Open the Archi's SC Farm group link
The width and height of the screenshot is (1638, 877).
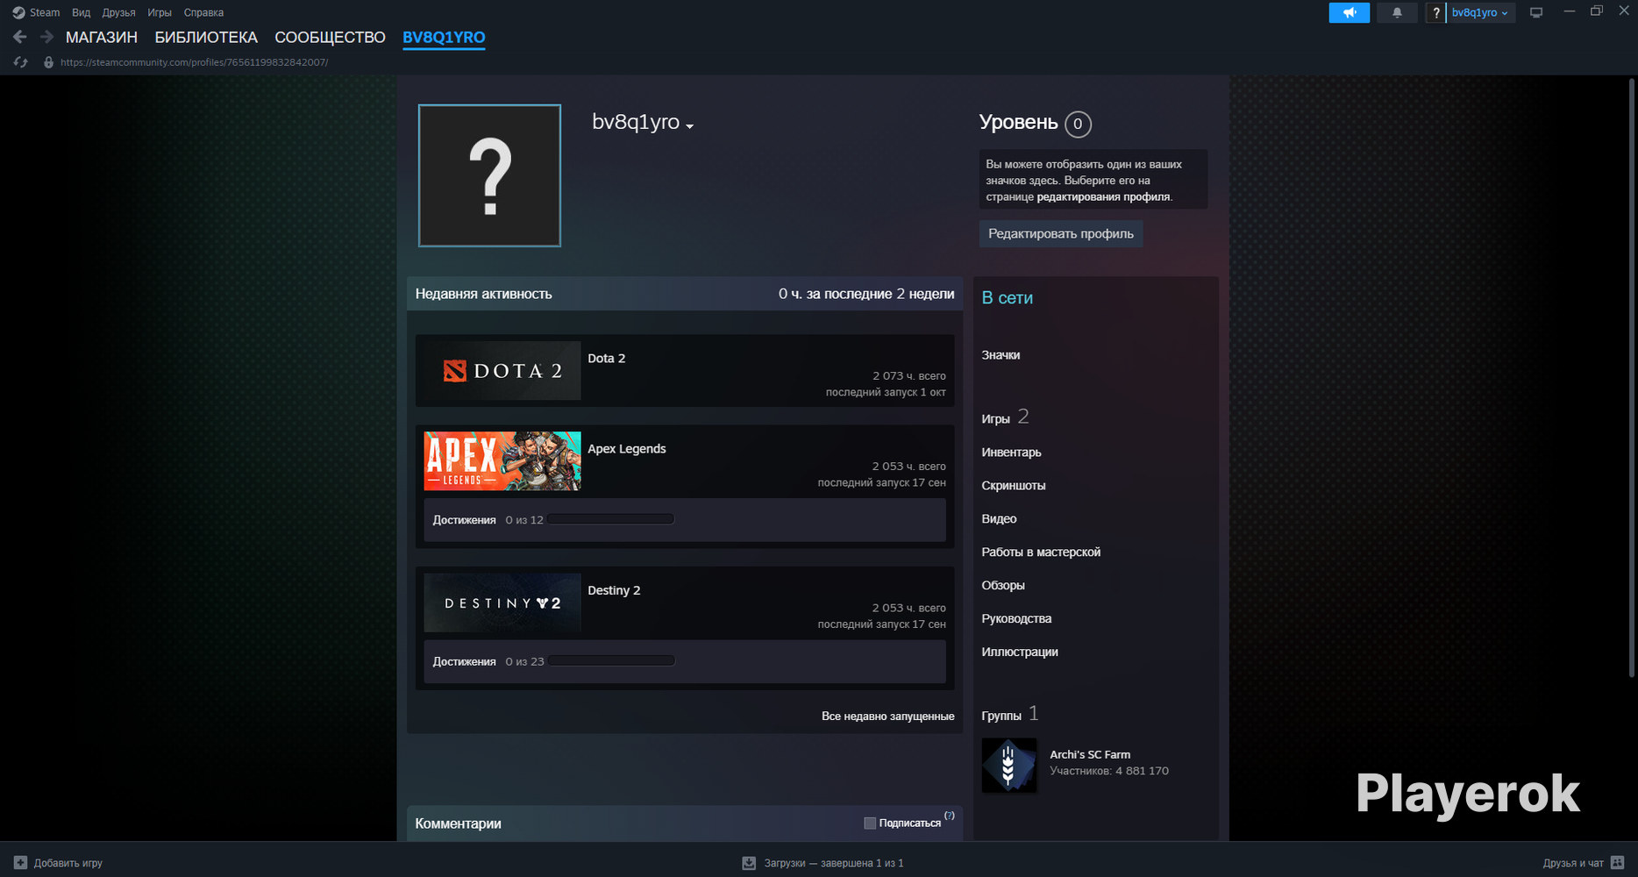1090,754
